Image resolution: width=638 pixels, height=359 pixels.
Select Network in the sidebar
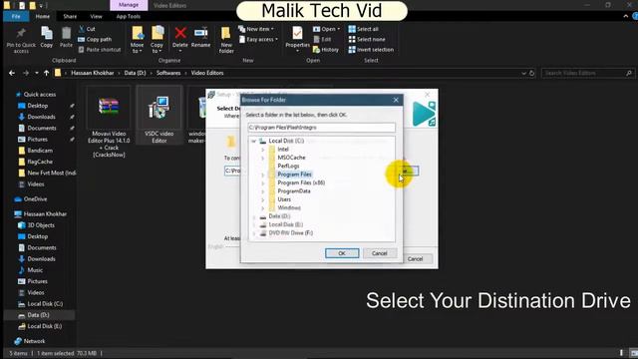click(x=34, y=341)
